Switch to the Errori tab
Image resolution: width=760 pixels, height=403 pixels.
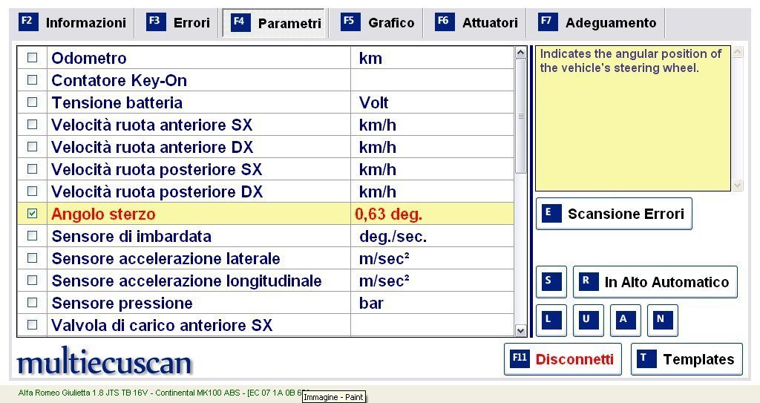(178, 23)
